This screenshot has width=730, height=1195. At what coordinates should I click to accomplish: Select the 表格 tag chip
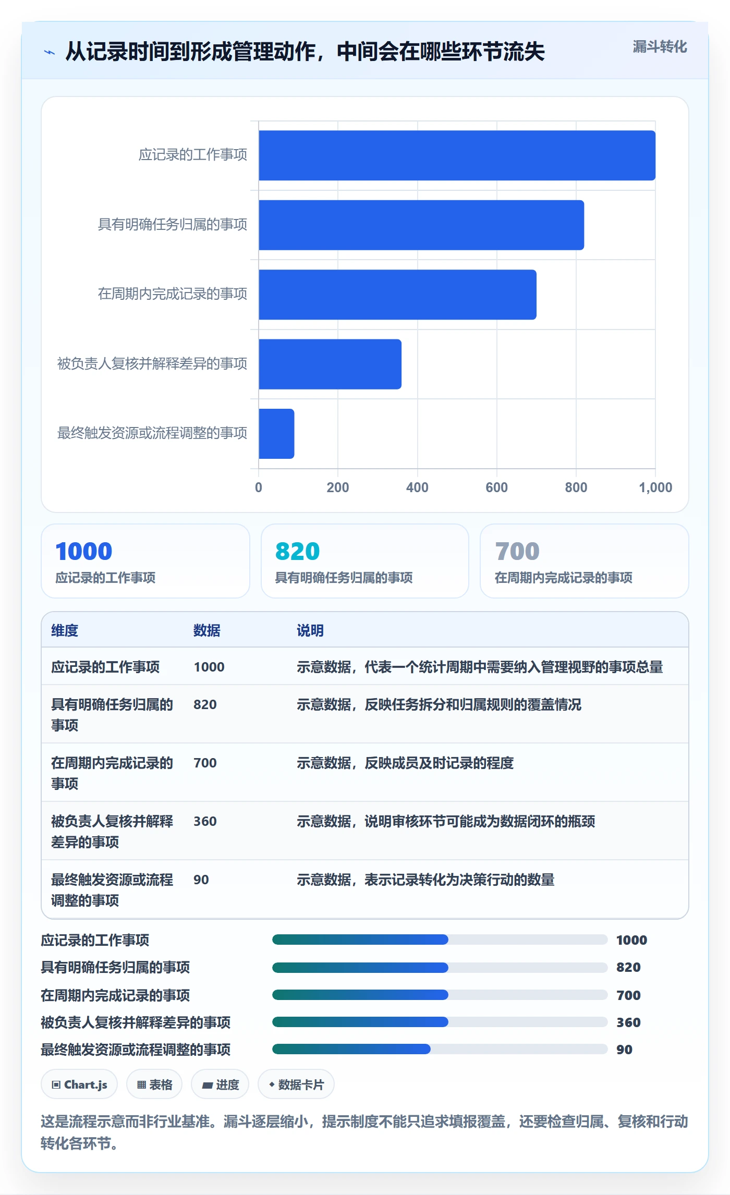[x=154, y=1084]
